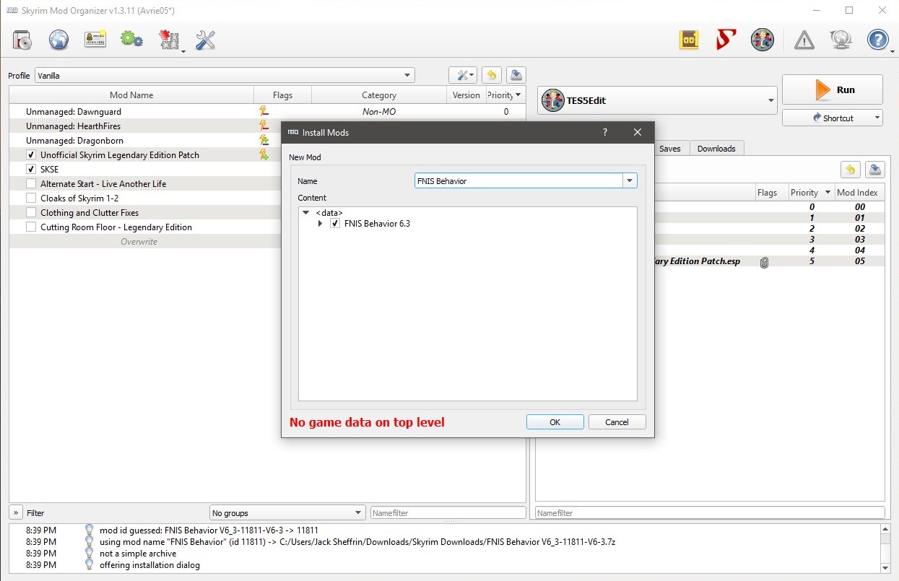The width and height of the screenshot is (899, 581).
Task: Enable Cutting Room Floor - Legendary Edition
Action: tap(31, 227)
